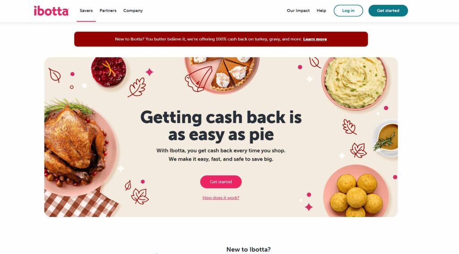Open the How does it work? link

pos(221,198)
